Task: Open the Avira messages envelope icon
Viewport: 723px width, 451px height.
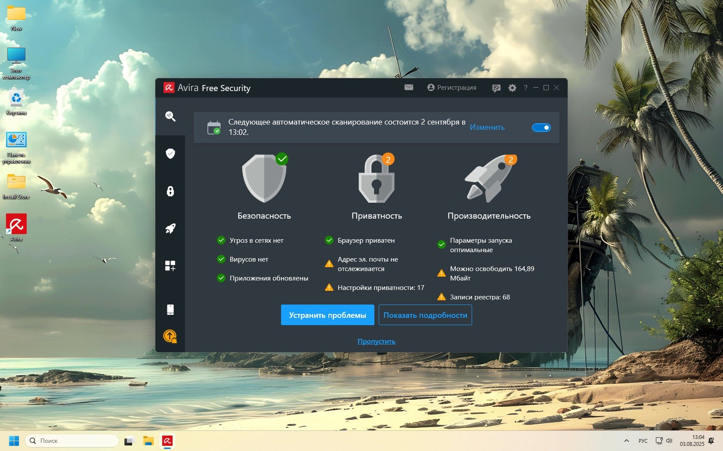Action: (409, 88)
